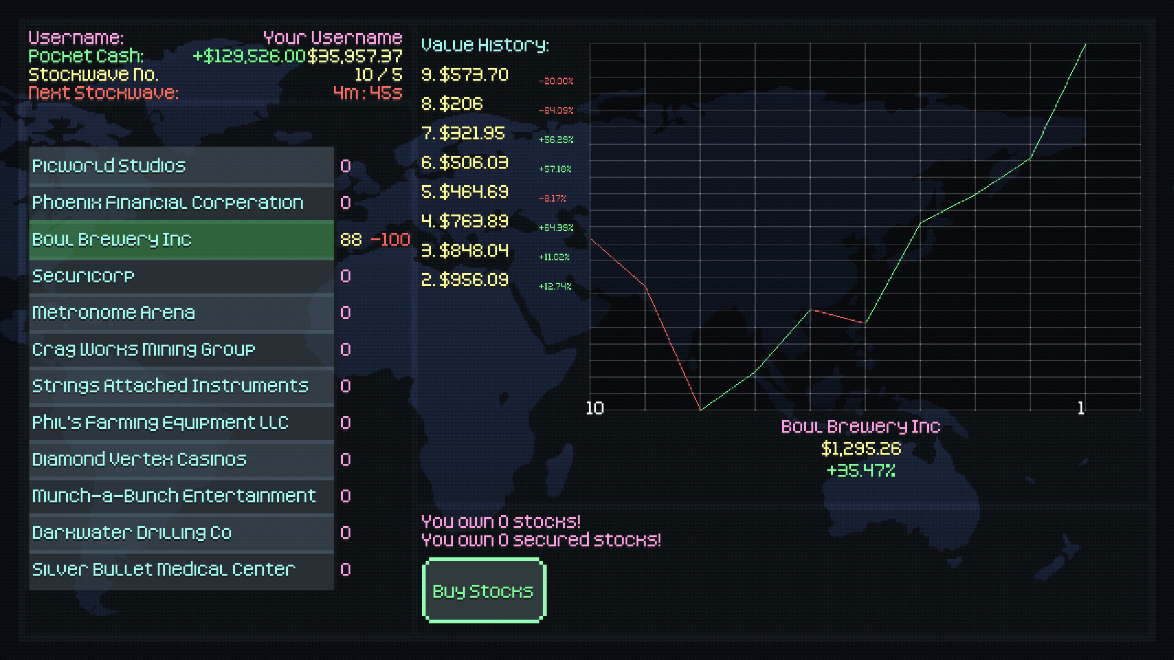This screenshot has width=1174, height=660.
Task: Click the $1,295.26 current price label
Action: click(x=860, y=449)
